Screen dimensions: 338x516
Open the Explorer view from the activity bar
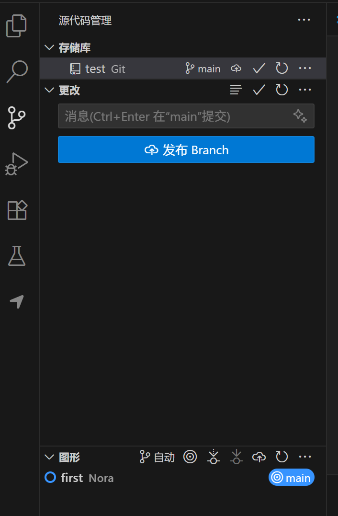(17, 25)
